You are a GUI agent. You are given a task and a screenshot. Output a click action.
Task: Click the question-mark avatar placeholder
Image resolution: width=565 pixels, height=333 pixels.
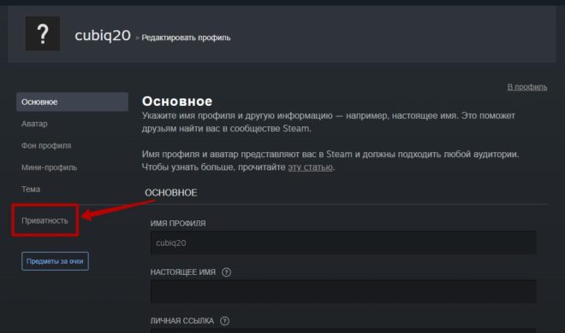[x=43, y=34]
